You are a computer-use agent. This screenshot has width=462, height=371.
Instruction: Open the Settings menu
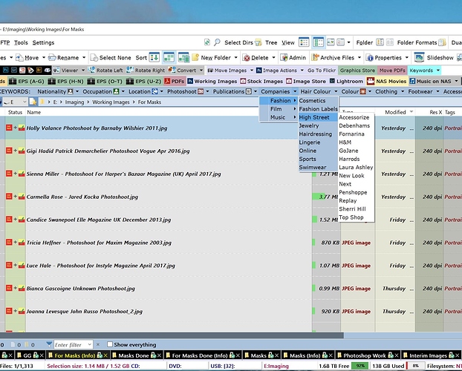43,42
